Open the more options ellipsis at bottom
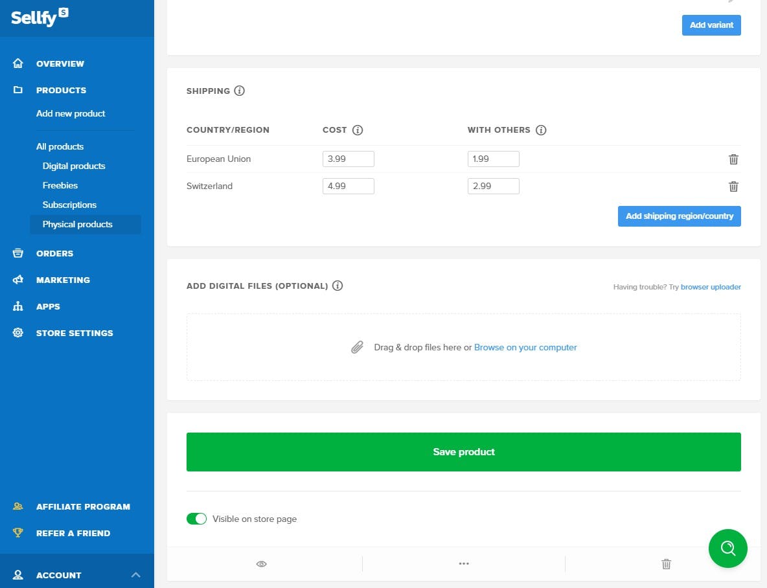 tap(464, 563)
